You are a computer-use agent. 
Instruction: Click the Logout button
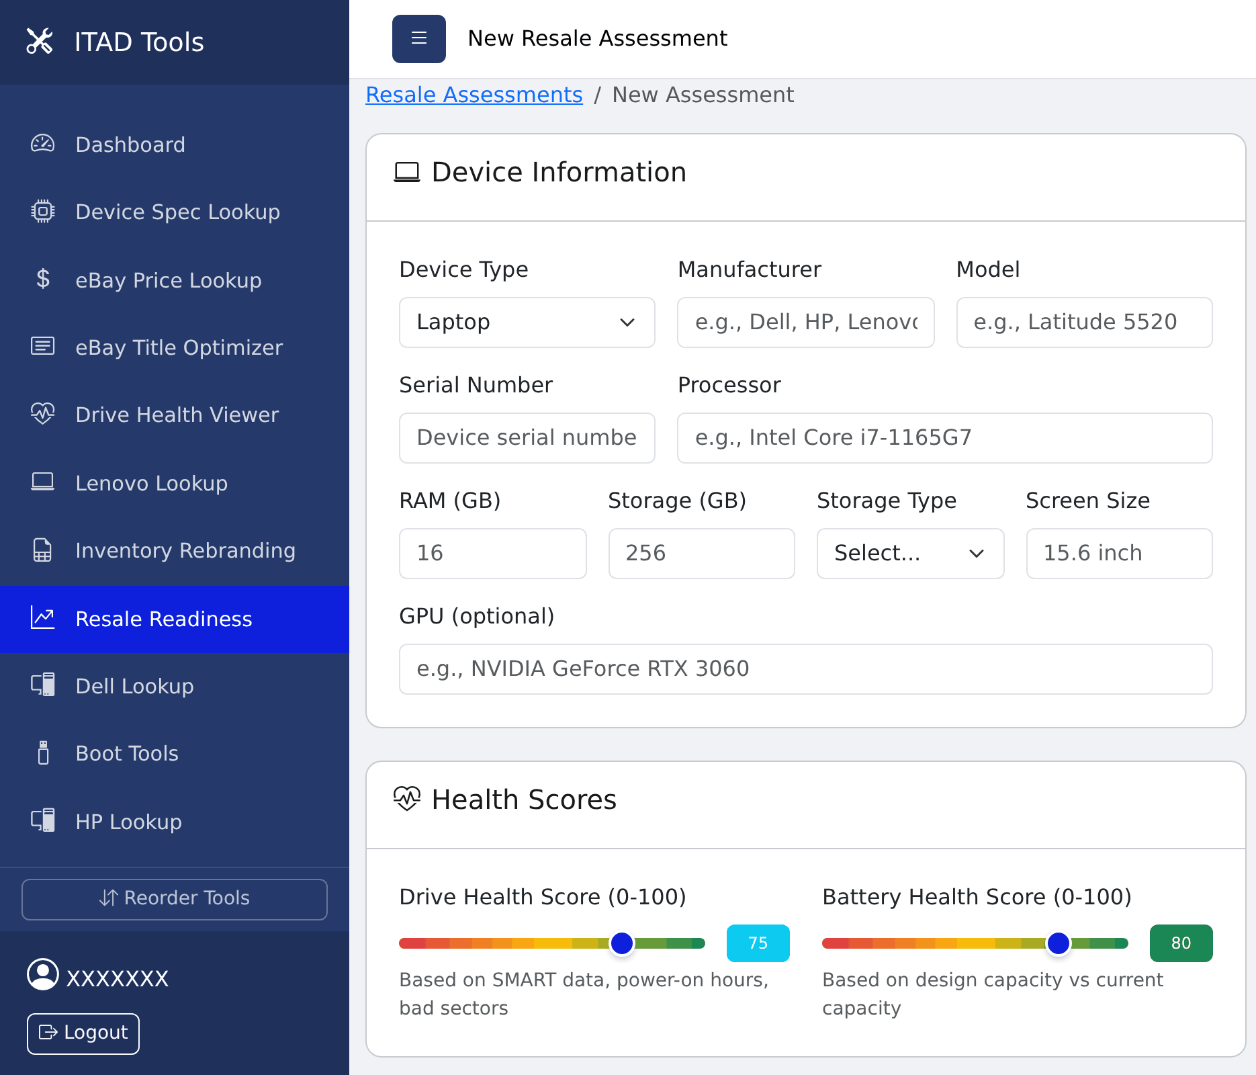click(83, 1033)
